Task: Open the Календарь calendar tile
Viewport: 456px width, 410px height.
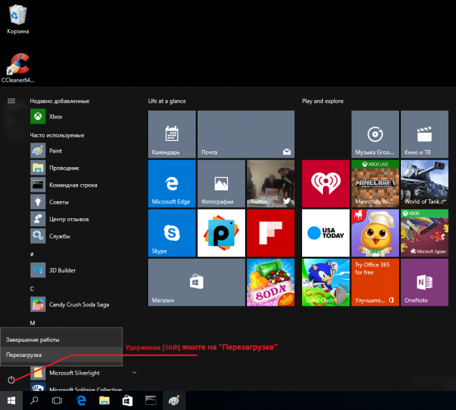Action: 172,134
